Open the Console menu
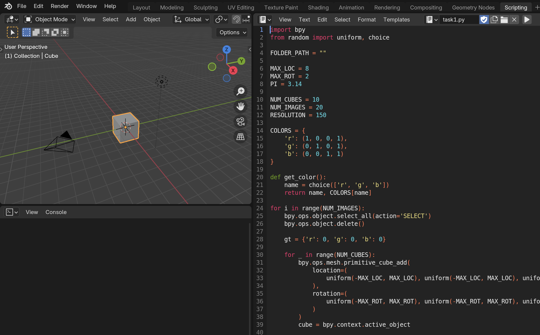The width and height of the screenshot is (540, 335). [56, 212]
